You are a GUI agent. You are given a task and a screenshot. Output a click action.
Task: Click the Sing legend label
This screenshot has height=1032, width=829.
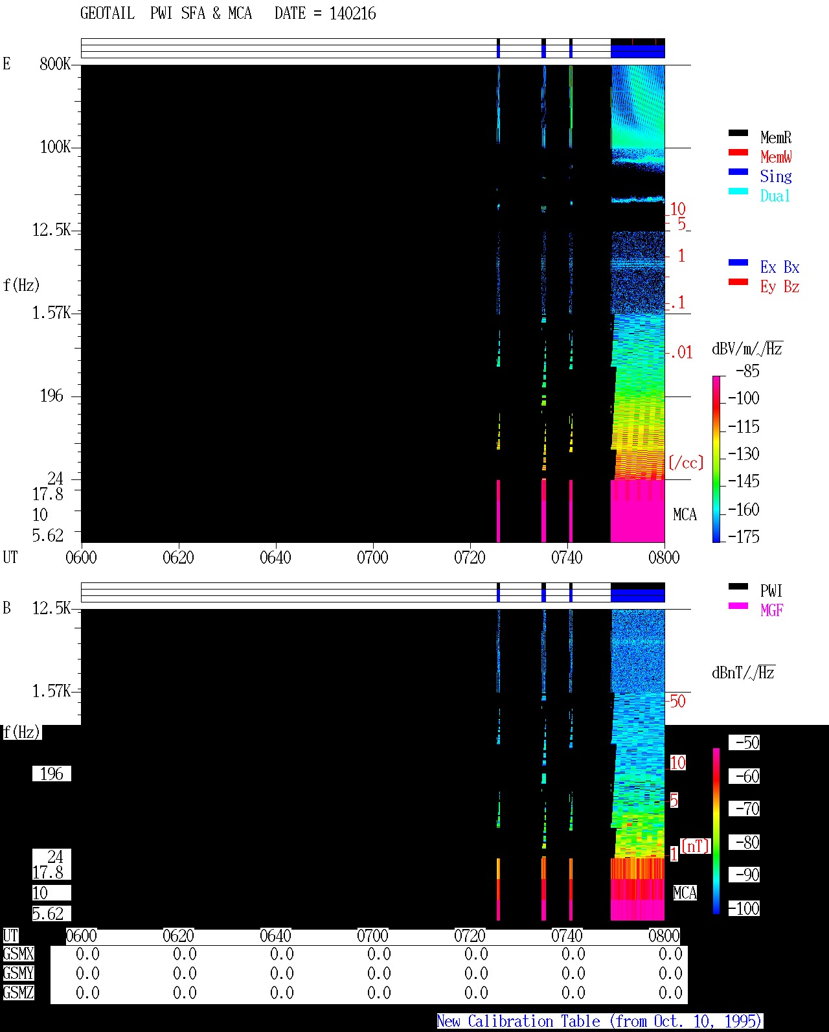[x=776, y=176]
